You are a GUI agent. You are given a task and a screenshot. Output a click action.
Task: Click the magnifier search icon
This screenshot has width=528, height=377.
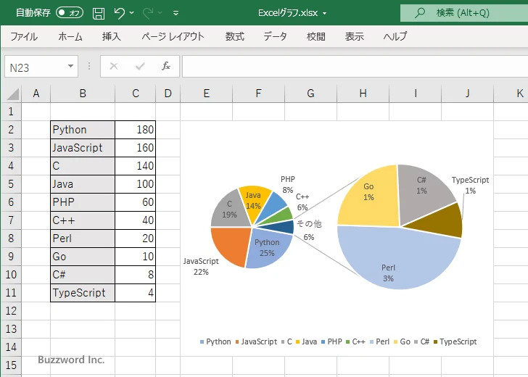419,13
